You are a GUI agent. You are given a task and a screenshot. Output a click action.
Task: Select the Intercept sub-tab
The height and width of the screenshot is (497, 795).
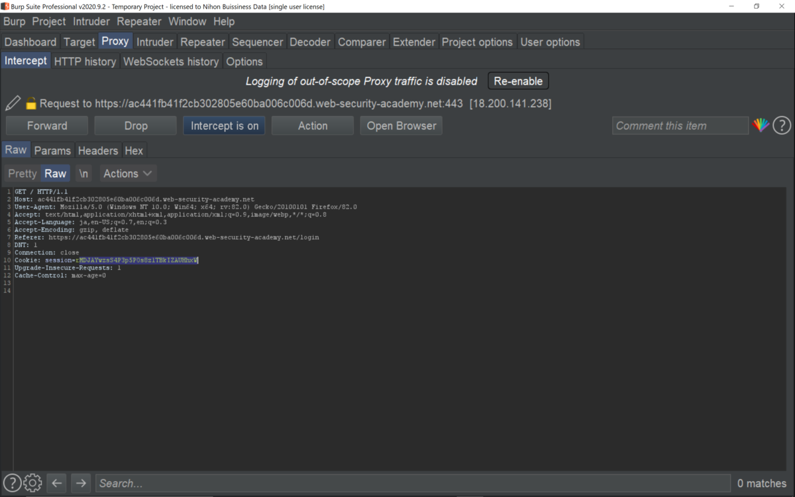tap(26, 61)
